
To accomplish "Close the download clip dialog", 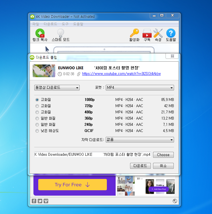I will 172,56.
